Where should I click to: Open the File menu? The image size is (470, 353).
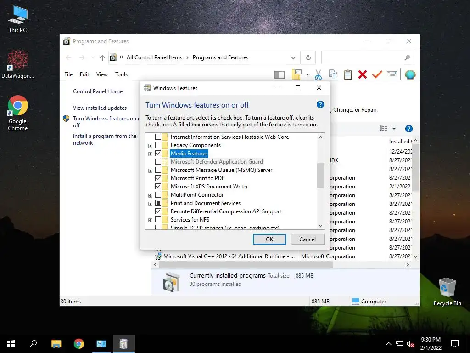click(68, 74)
